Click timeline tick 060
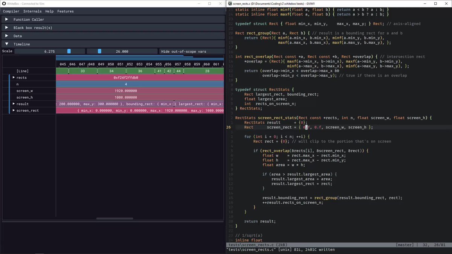 206,64
